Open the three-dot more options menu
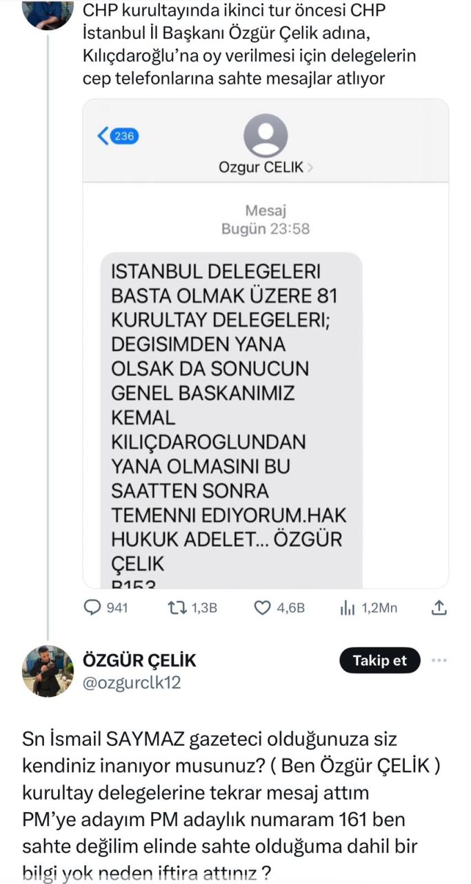Screen dimensions: 471x884 pos(439,660)
